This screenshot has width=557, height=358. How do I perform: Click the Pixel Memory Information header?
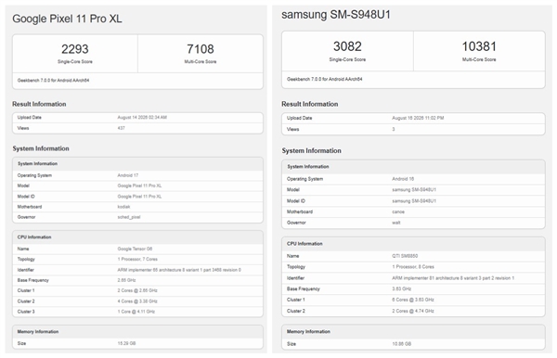point(38,332)
